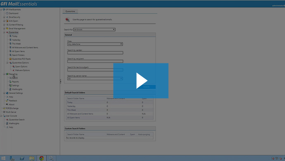Expand the Email Management tree node
The image size is (285, 161).
click(4, 29)
